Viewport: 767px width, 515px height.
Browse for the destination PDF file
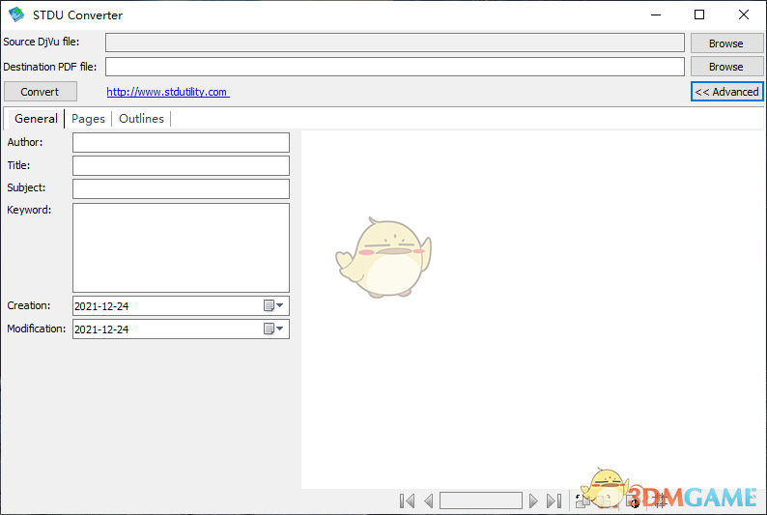pos(726,67)
